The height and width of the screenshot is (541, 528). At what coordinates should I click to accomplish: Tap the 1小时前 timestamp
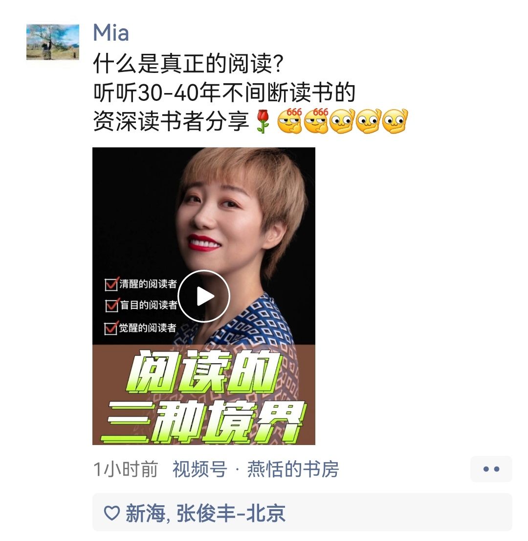pyautogui.click(x=125, y=469)
